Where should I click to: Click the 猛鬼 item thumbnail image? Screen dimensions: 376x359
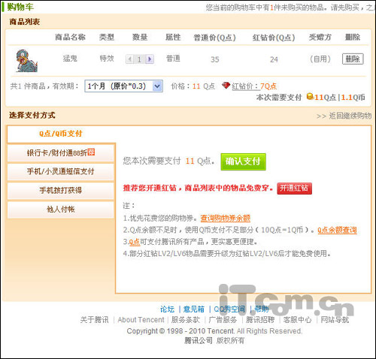coord(27,61)
